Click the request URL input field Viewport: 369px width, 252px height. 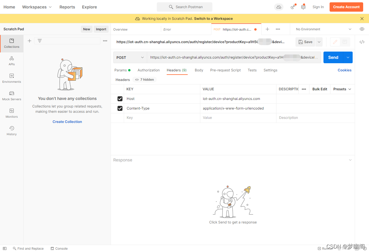pyautogui.click(x=234, y=57)
